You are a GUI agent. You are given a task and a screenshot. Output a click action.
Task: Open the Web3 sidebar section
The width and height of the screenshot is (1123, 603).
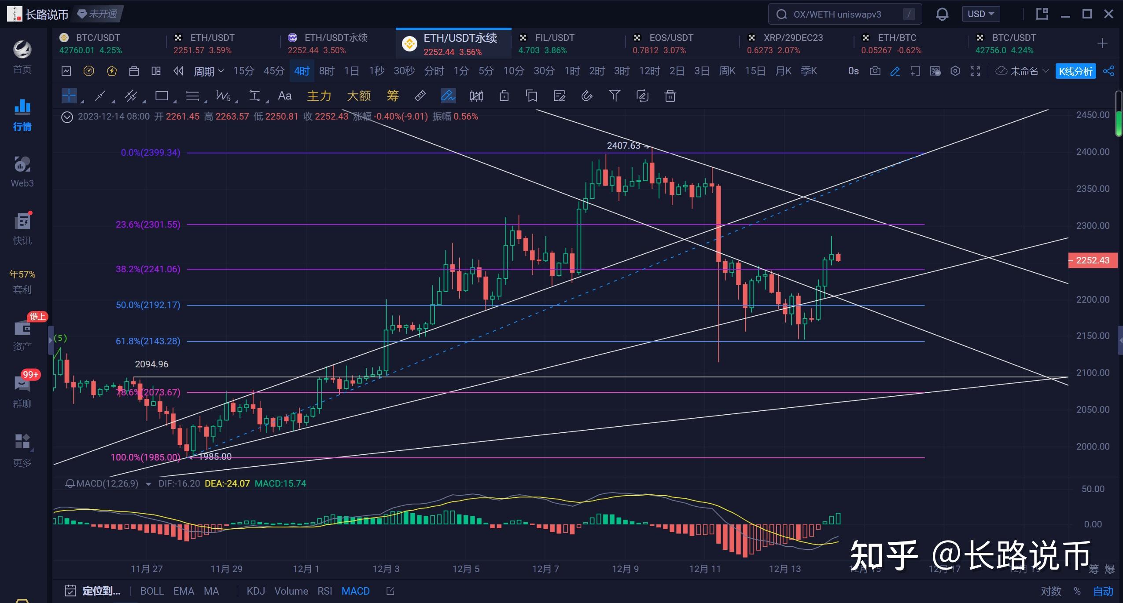(22, 172)
